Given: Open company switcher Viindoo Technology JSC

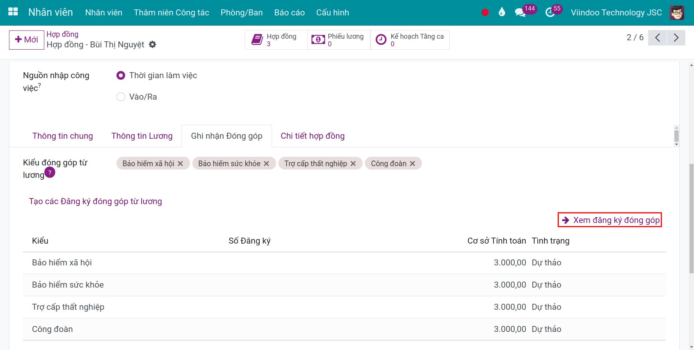Looking at the screenshot, I should [616, 12].
